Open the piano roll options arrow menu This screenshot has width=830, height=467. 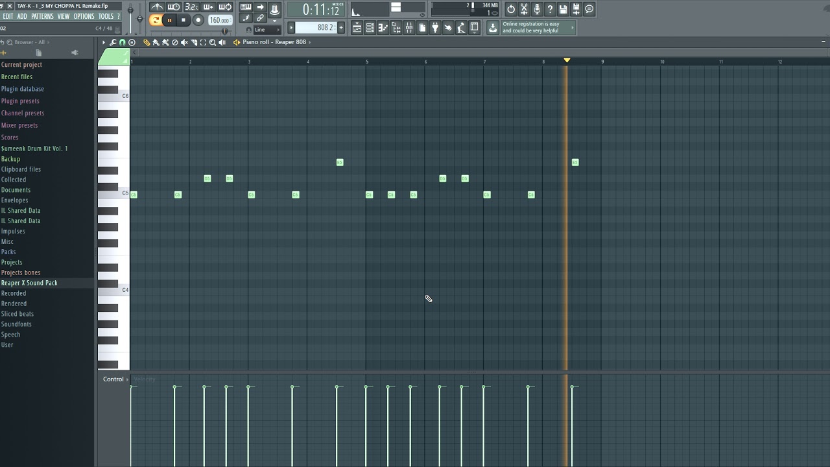coord(104,42)
